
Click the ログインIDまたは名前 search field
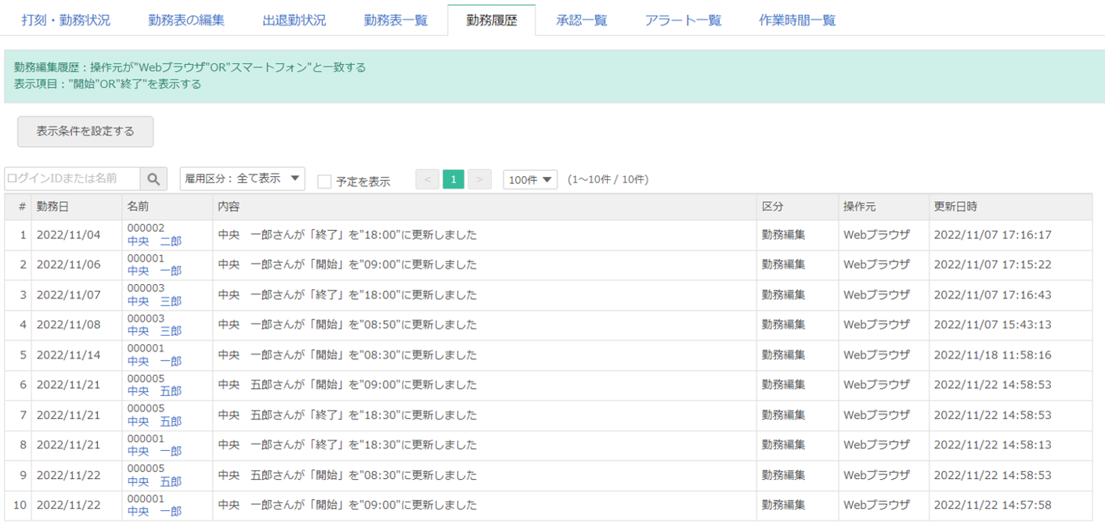tap(72, 178)
